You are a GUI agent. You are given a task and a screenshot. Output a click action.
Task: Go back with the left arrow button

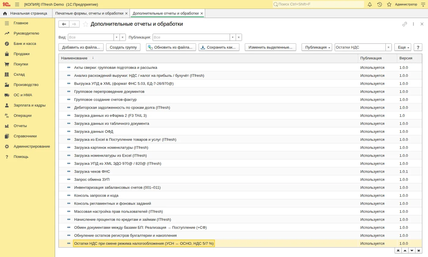point(64,24)
